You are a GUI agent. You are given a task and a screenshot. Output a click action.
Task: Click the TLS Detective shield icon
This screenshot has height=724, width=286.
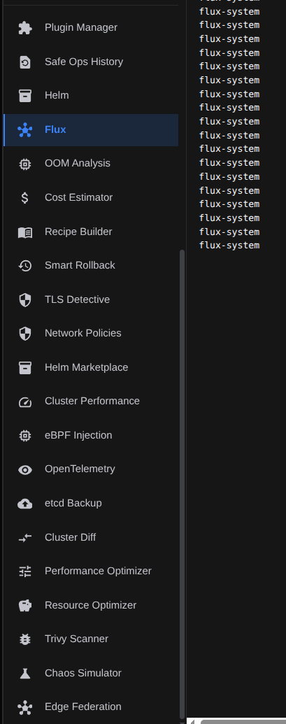[x=25, y=299]
